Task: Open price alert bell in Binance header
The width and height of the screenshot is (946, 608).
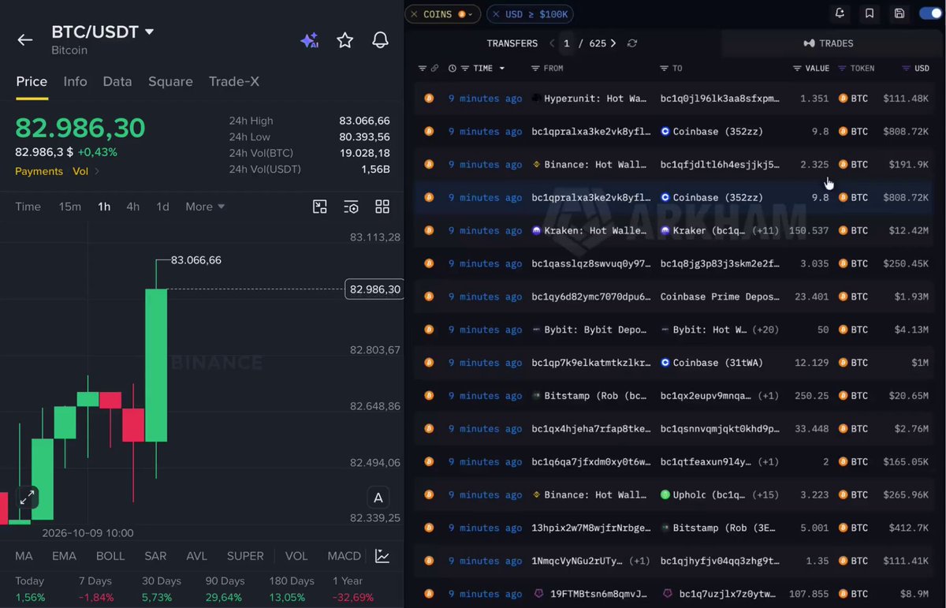Action: point(380,40)
